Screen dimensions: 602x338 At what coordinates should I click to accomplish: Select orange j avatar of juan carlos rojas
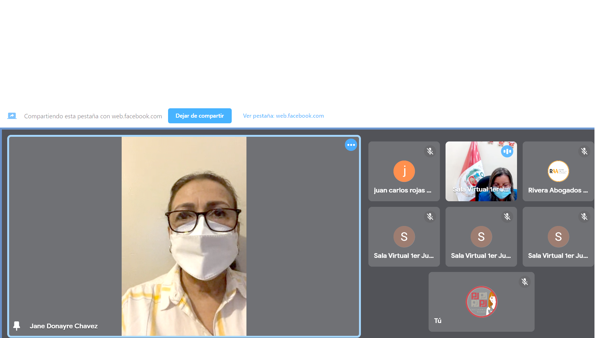404,171
